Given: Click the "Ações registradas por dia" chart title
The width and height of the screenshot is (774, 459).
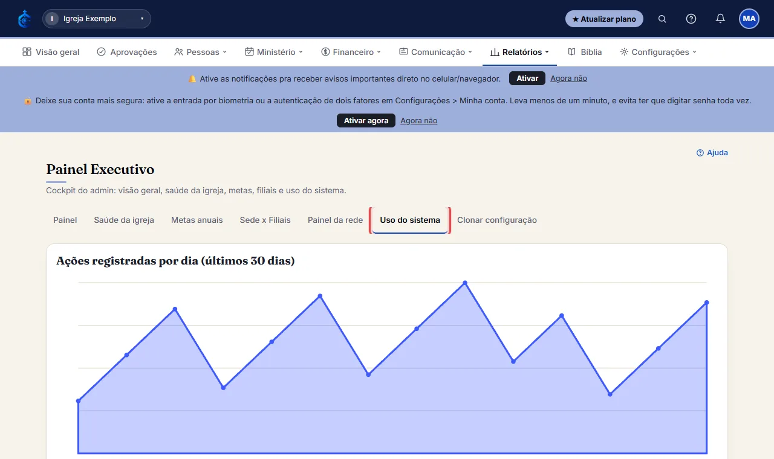Looking at the screenshot, I should click(x=175, y=261).
